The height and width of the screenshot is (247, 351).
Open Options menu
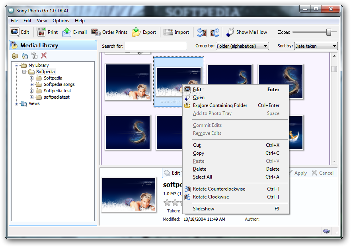(61, 21)
